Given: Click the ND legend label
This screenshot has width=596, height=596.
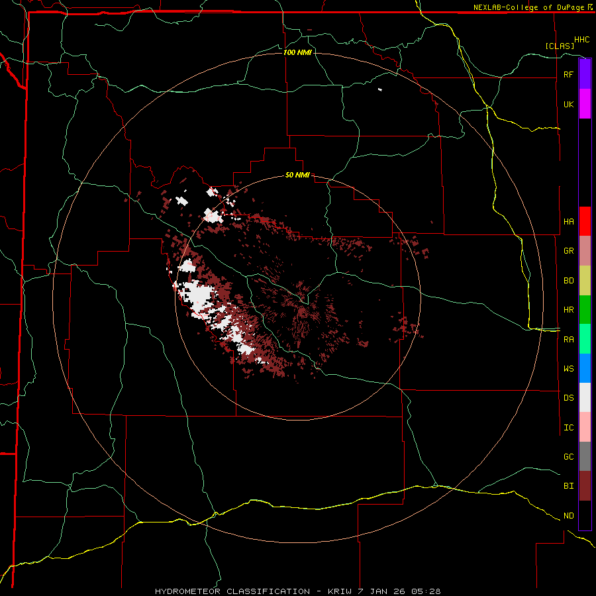Looking at the screenshot, I should [x=568, y=516].
